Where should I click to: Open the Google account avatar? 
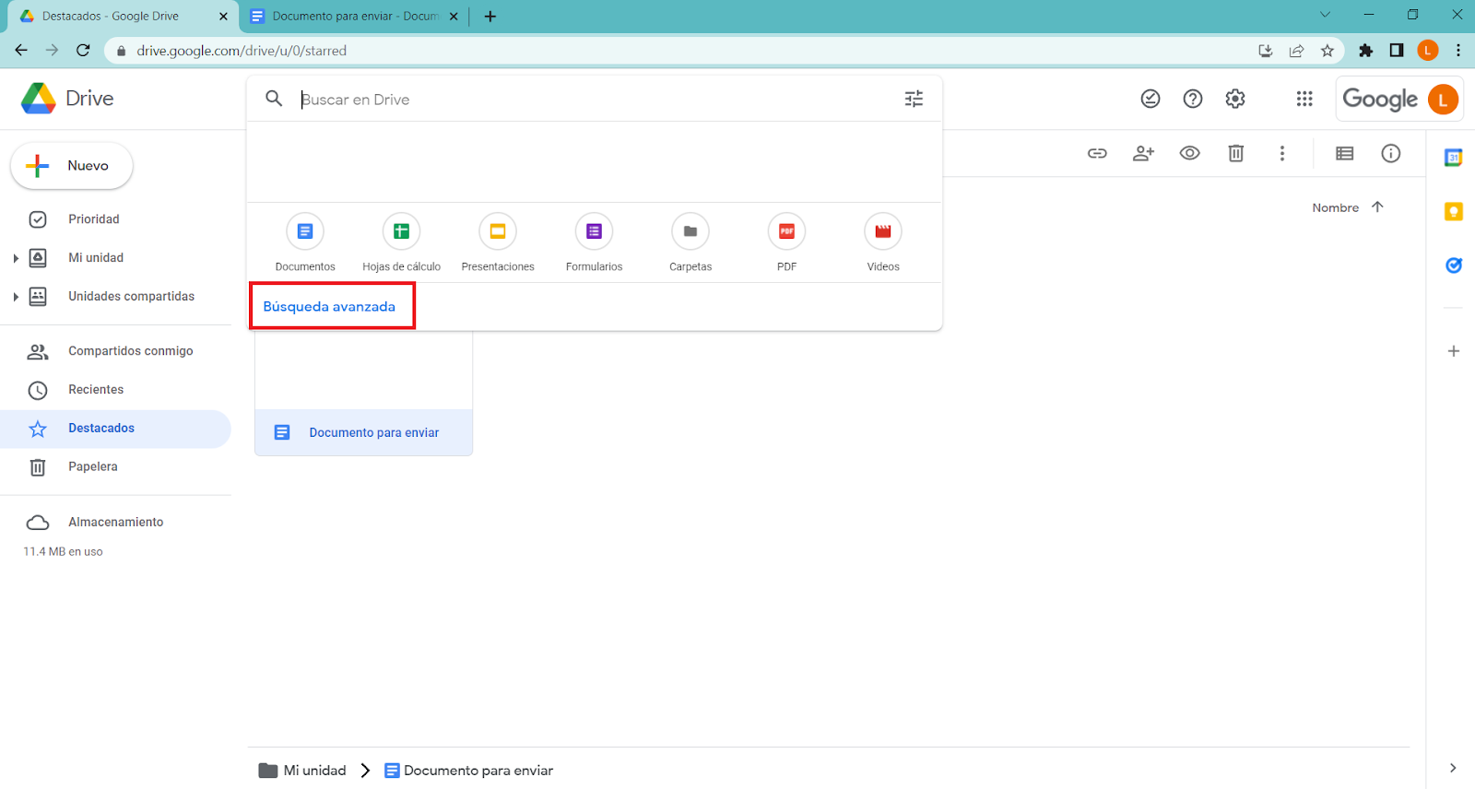pyautogui.click(x=1444, y=99)
